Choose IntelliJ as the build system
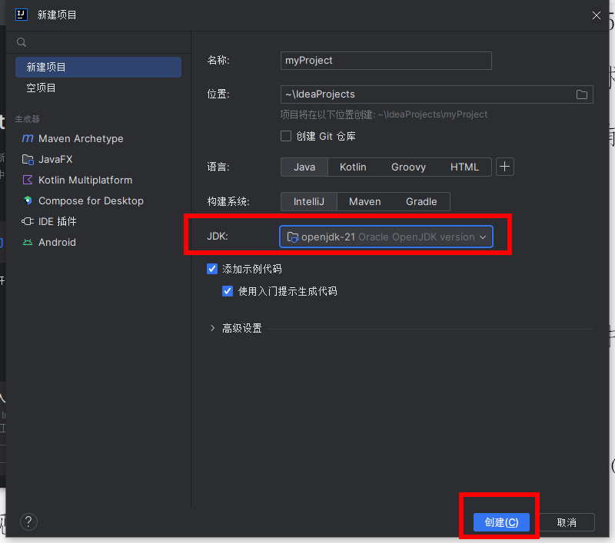Screen dimensions: 615x543 click(x=309, y=201)
